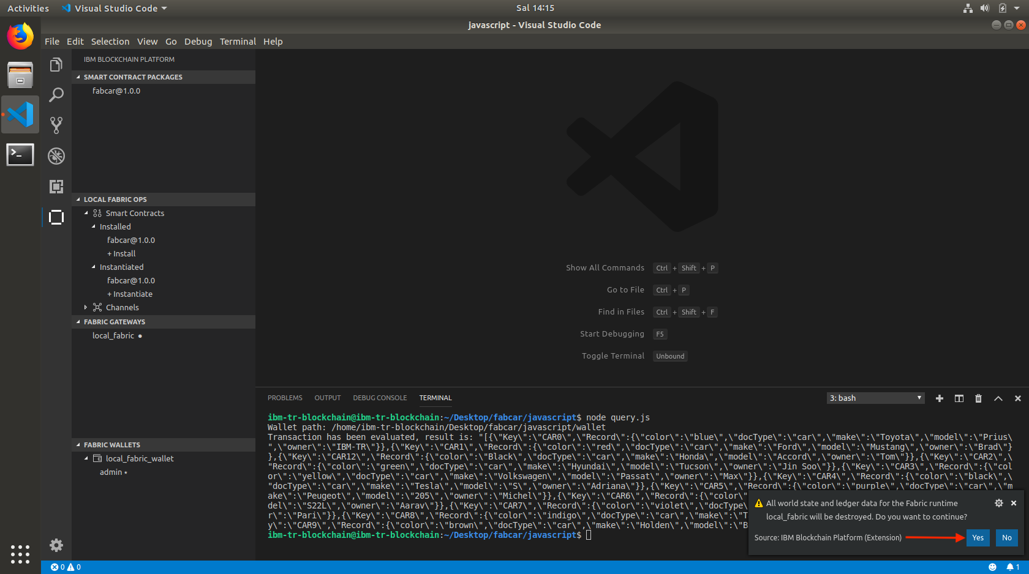This screenshot has width=1029, height=574.
Task: Open the File menu
Action: click(x=52, y=42)
